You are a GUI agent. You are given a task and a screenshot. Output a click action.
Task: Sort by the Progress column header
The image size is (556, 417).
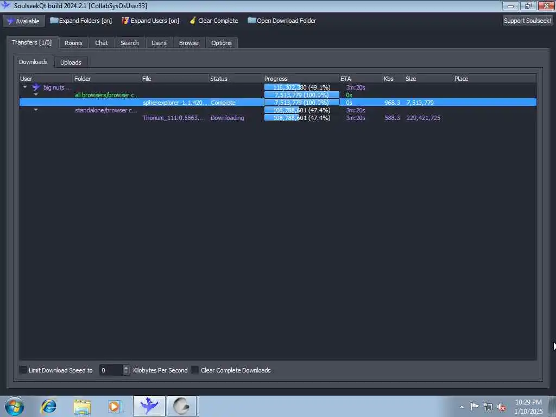301,79
